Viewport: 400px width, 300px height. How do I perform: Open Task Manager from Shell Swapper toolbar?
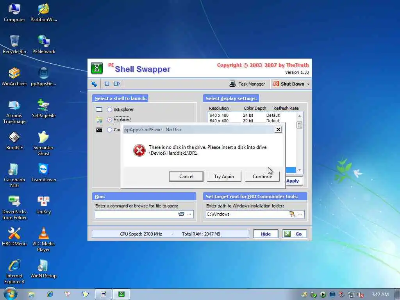pyautogui.click(x=247, y=84)
